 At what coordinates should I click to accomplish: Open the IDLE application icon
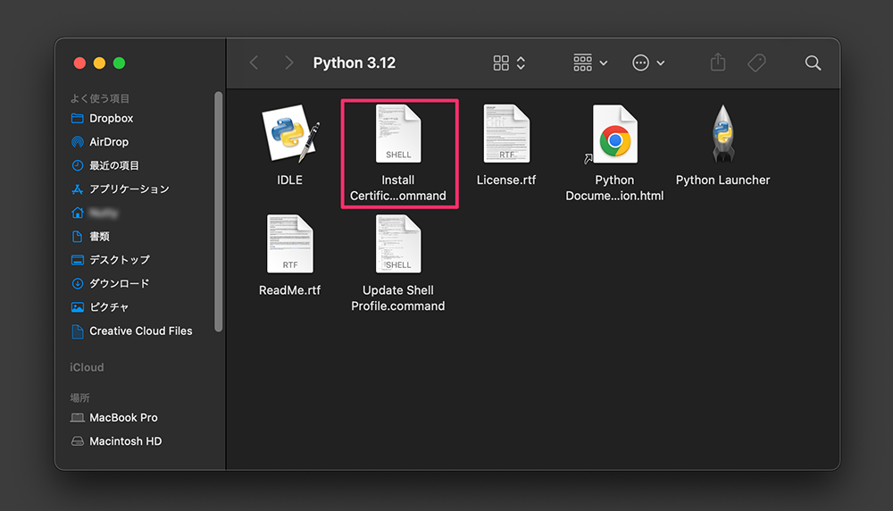(290, 134)
